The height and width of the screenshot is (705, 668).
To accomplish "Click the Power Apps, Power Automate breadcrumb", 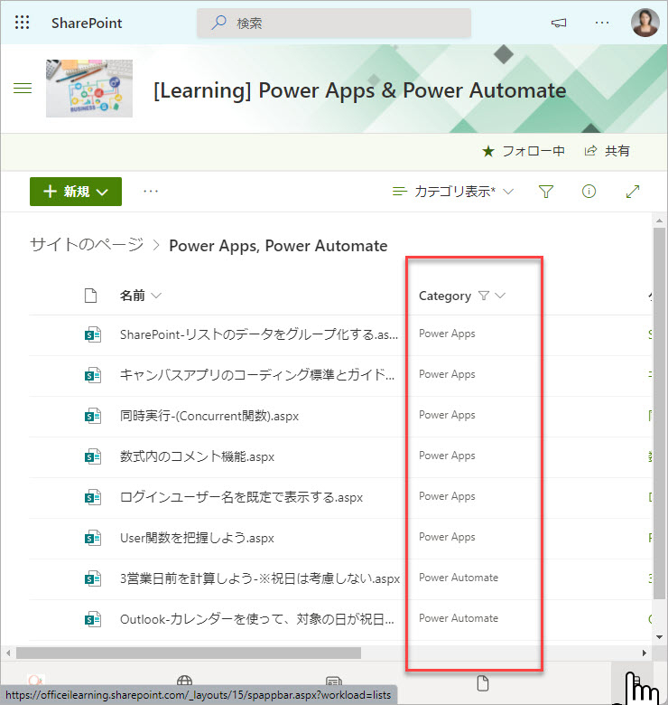I will tap(278, 246).
